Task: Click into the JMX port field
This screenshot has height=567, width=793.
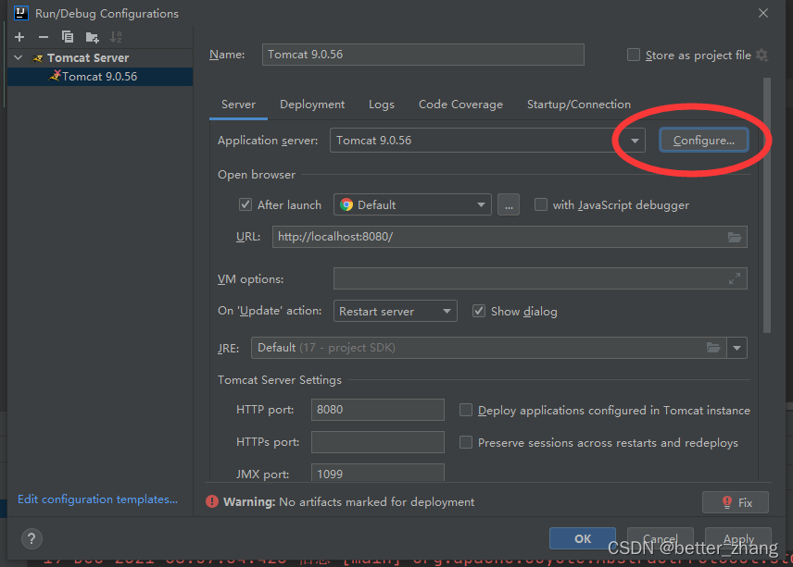Action: (x=378, y=473)
